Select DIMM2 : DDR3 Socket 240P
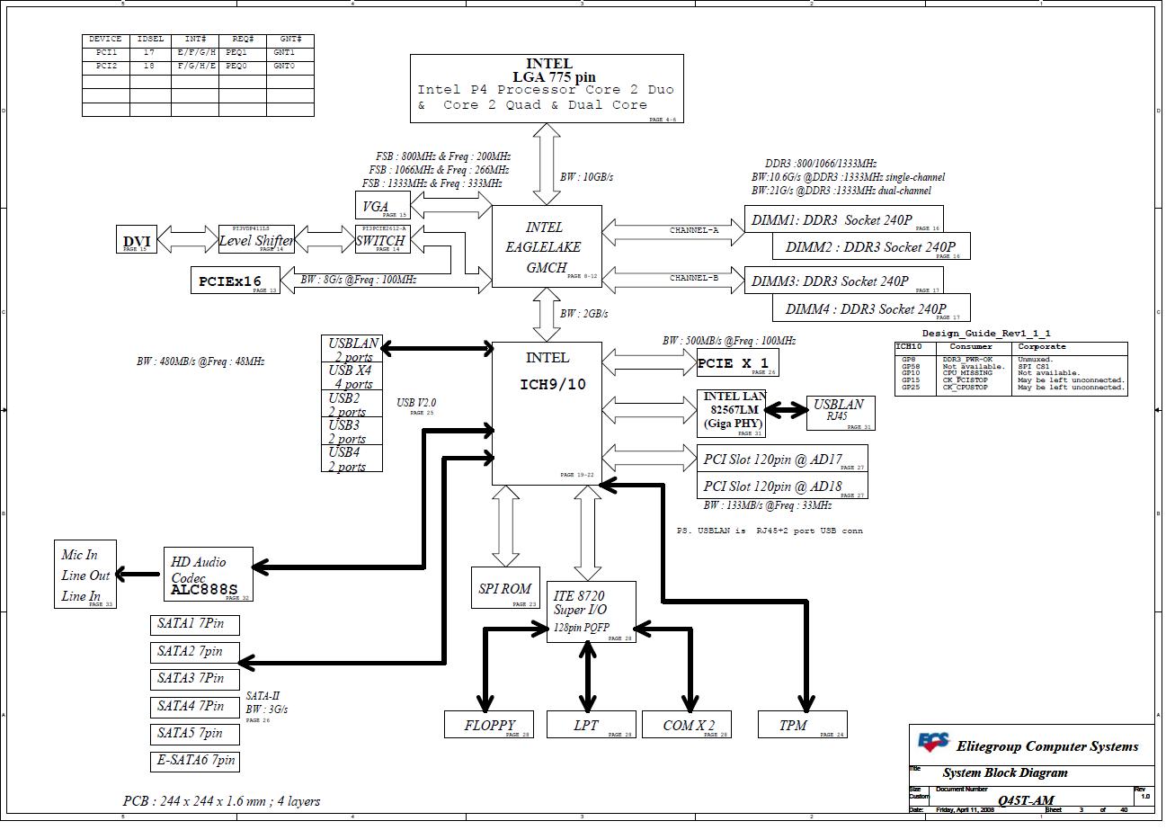Screen dimensions: 1175x830 (871, 246)
